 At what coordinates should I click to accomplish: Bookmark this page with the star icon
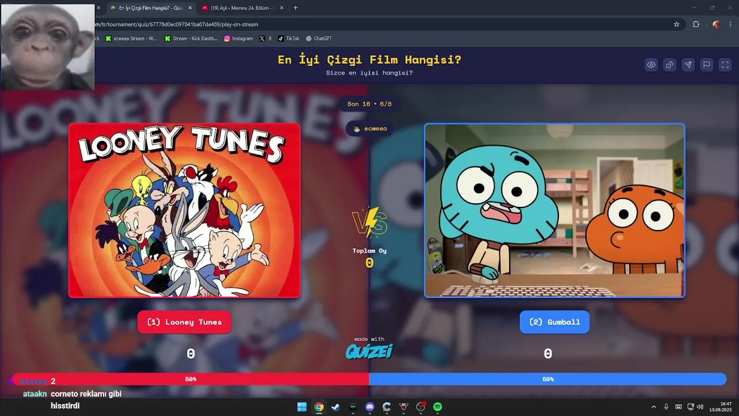[x=677, y=24]
